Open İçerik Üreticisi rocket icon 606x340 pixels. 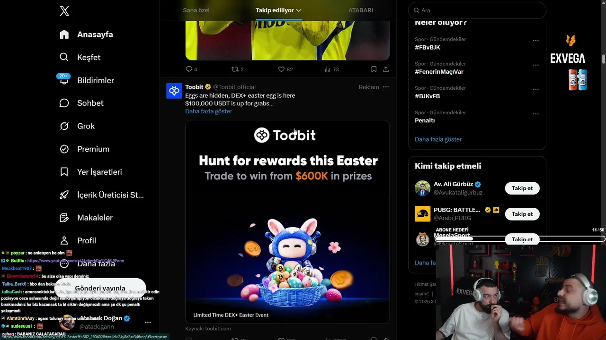click(x=64, y=195)
